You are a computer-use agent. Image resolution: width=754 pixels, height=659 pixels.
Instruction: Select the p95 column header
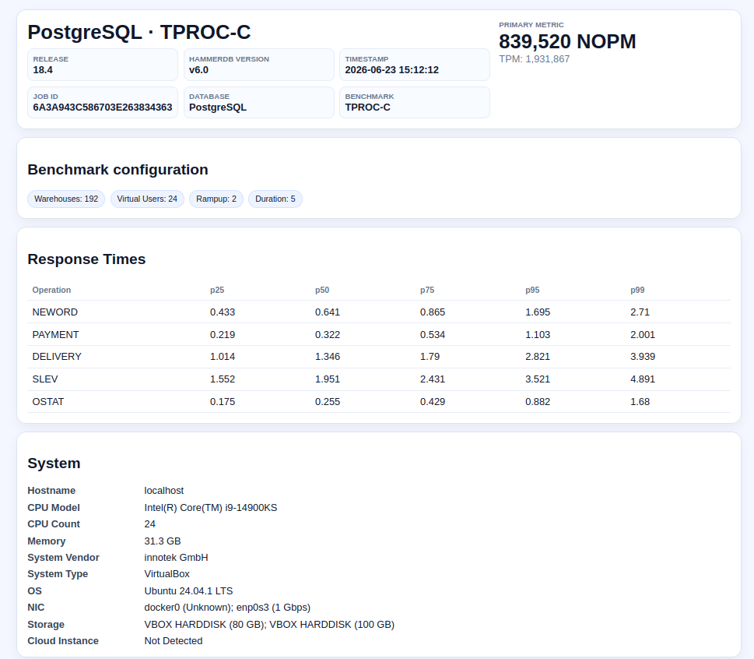532,290
